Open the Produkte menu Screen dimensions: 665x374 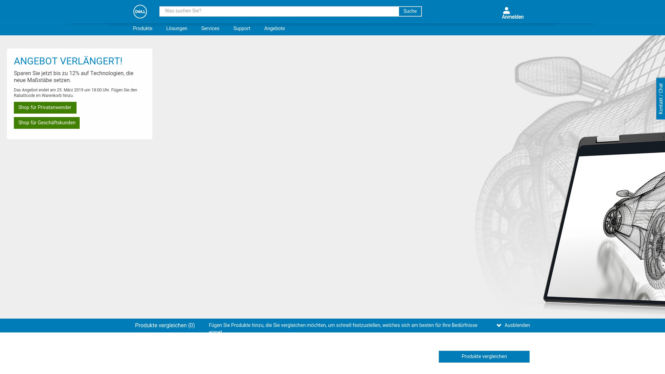click(x=142, y=29)
